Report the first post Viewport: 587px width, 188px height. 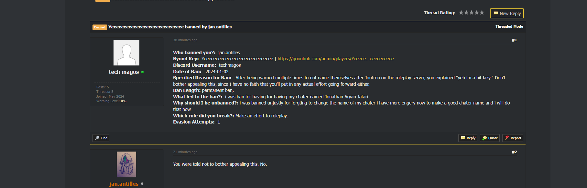click(513, 138)
